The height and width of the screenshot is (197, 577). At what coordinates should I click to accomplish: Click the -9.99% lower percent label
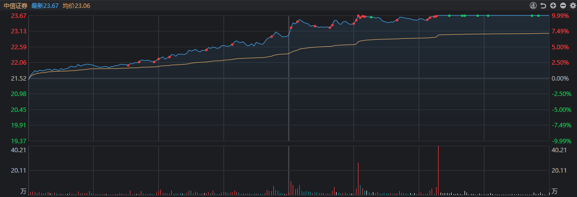click(x=561, y=141)
